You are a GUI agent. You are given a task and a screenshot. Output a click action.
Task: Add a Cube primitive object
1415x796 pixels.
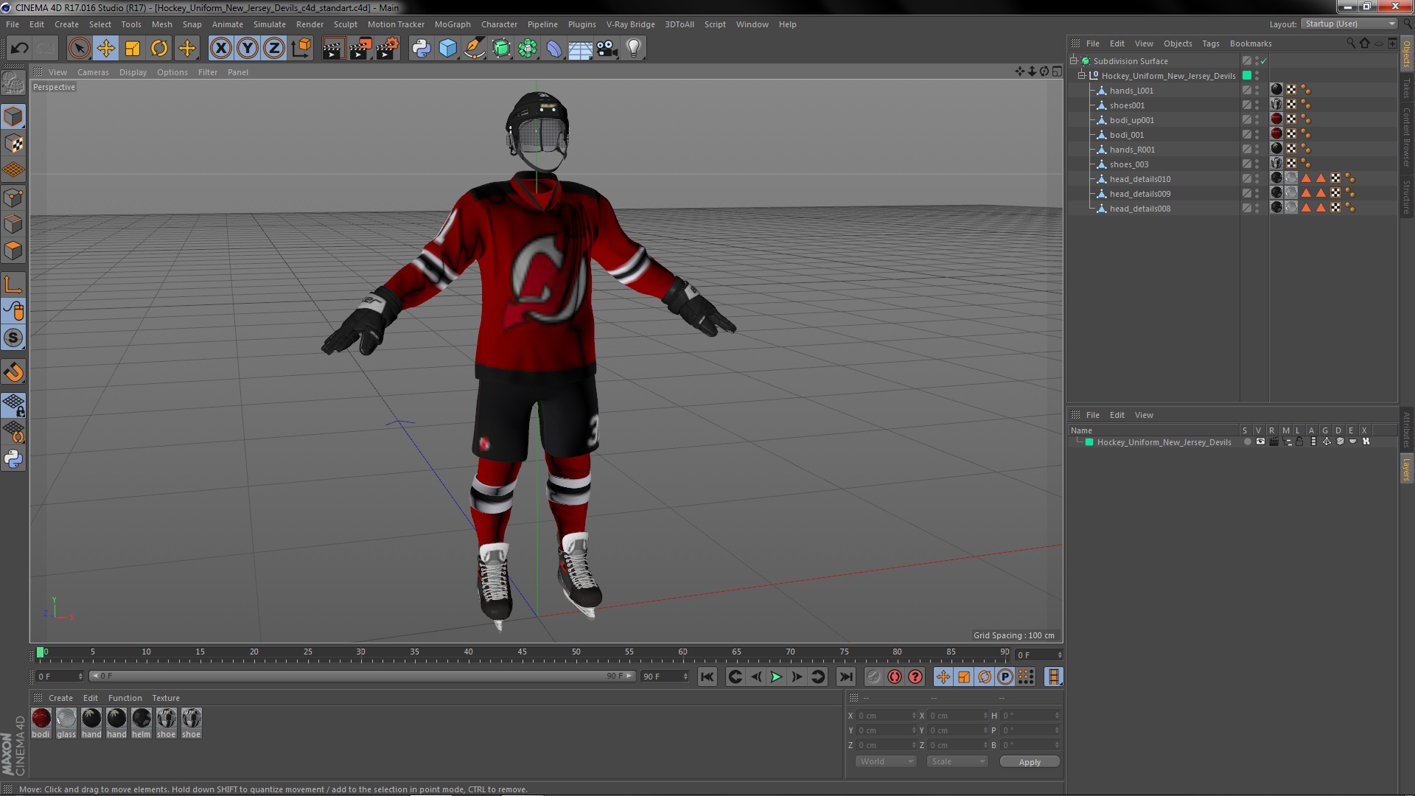tap(447, 49)
